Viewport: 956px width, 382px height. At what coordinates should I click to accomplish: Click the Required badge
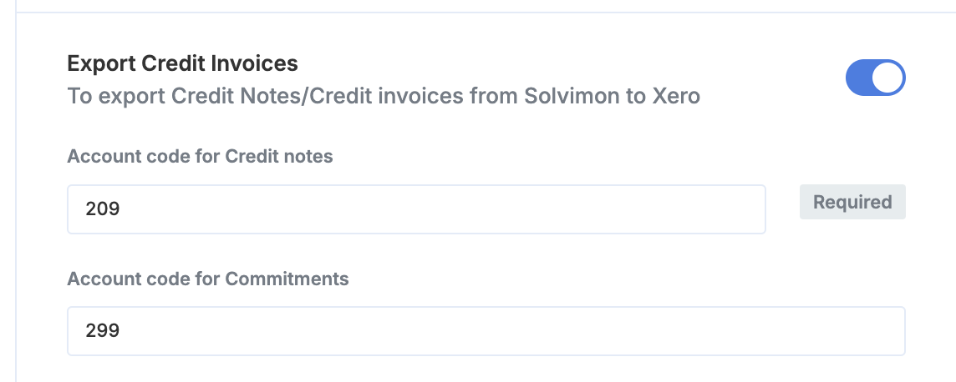point(852,202)
